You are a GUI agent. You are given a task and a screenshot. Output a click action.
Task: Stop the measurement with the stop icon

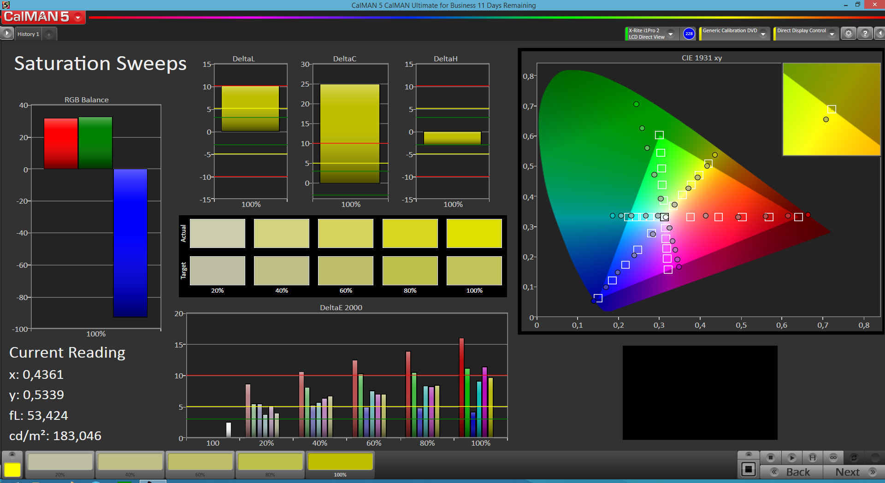click(x=770, y=458)
